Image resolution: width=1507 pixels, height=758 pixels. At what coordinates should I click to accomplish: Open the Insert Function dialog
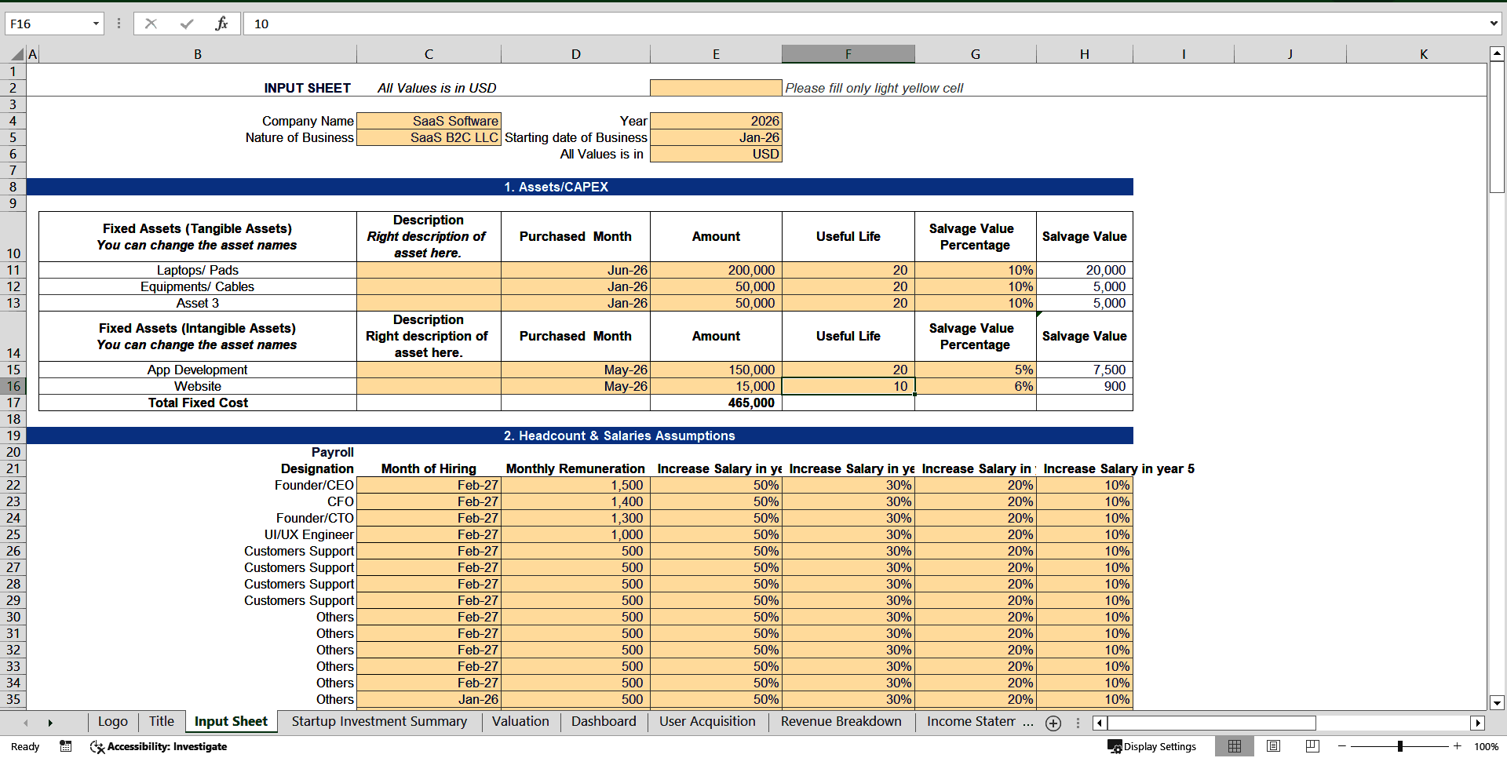tap(221, 24)
